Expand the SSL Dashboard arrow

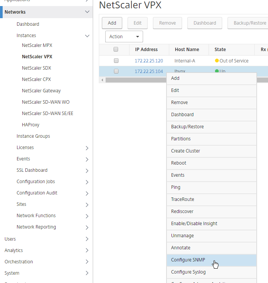click(x=87, y=171)
